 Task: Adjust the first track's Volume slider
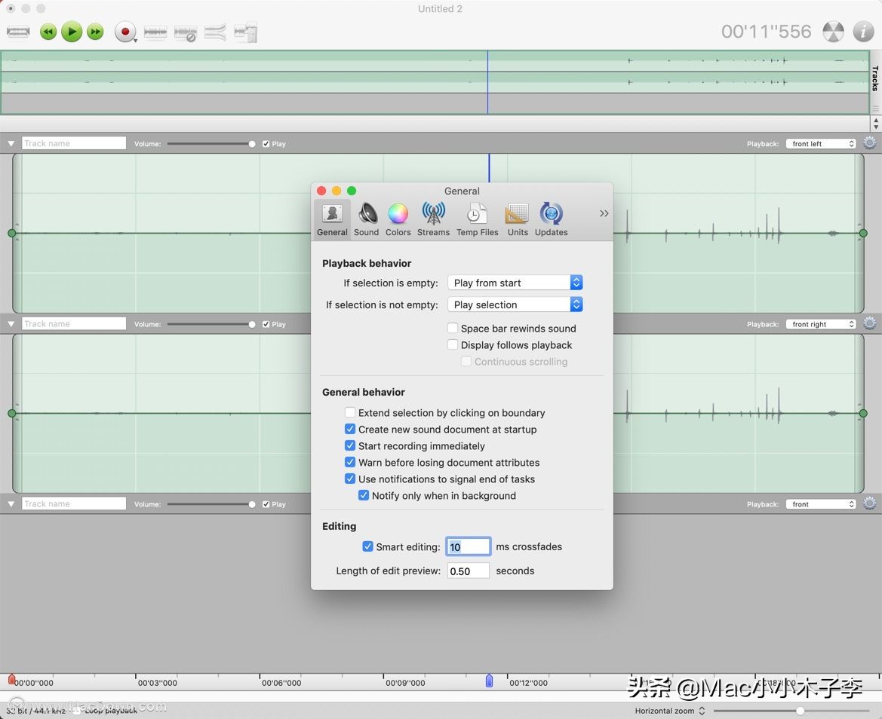point(211,144)
